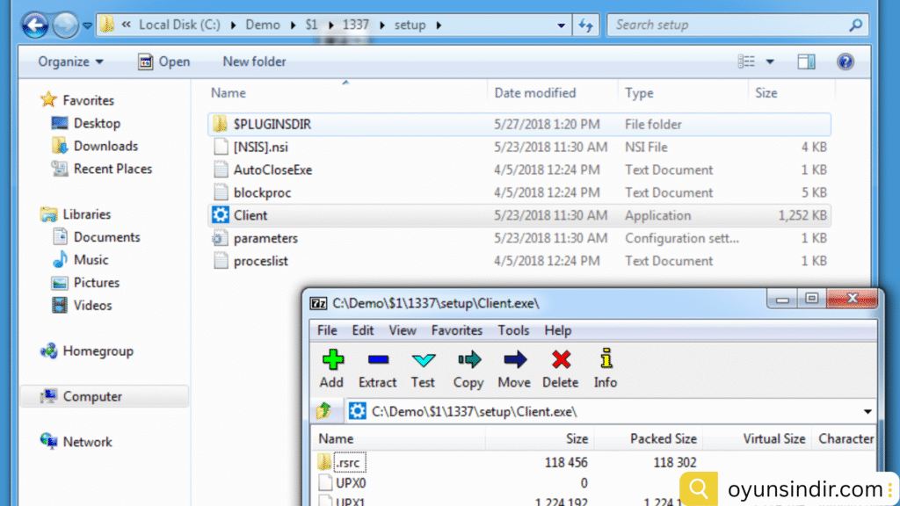Click the Test archive icon
This screenshot has height=506, width=900.
(x=423, y=360)
